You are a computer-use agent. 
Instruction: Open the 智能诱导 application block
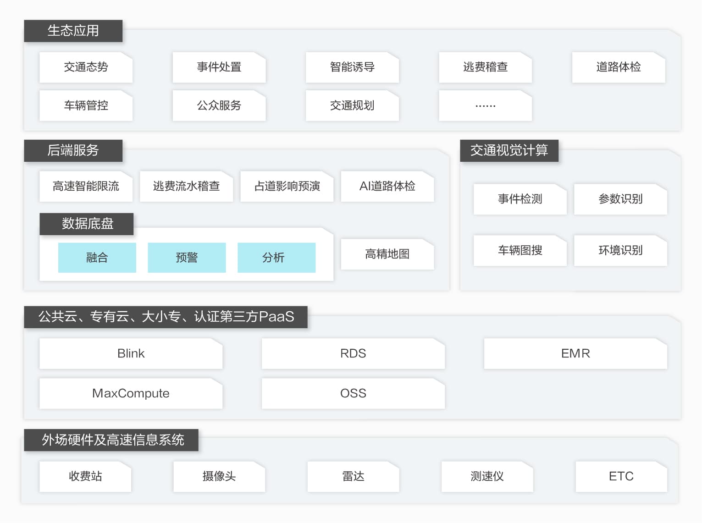click(352, 67)
